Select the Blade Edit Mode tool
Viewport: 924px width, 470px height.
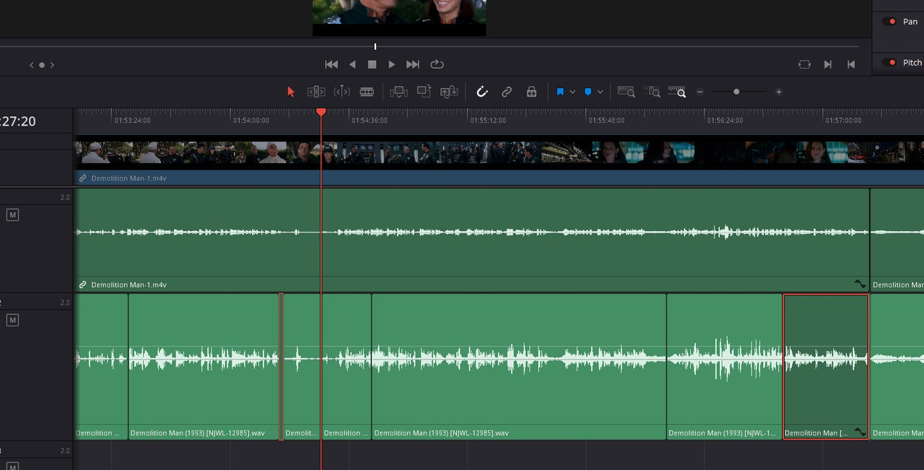click(x=367, y=92)
